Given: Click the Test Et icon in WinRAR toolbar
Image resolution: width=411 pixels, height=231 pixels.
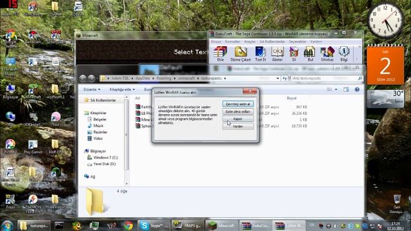Looking at the screenshot, I should (x=260, y=54).
